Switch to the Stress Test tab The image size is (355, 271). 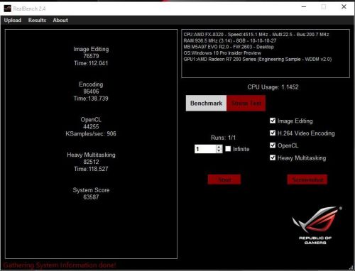coord(246,103)
